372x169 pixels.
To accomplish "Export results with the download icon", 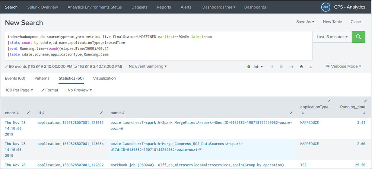I will pos(311,67).
